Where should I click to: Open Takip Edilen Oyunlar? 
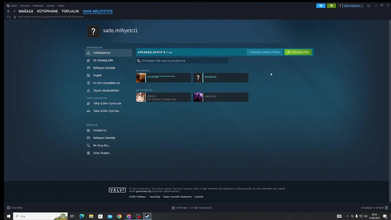pyautogui.click(x=108, y=111)
